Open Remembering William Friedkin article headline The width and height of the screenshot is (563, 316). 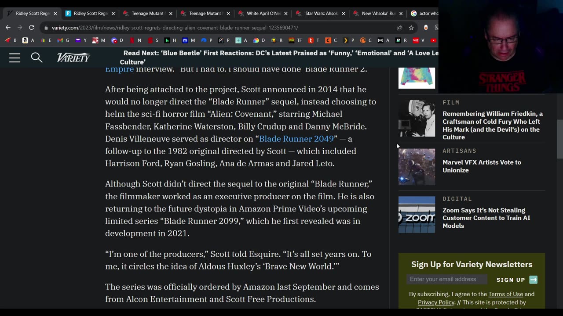point(493,125)
